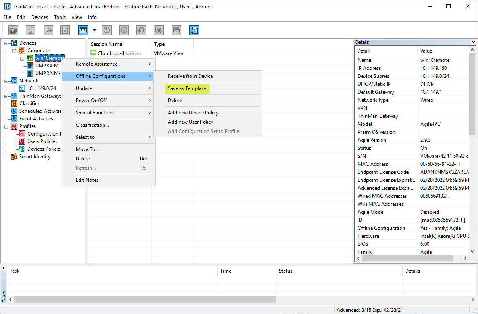This screenshot has height=314, width=478.
Task: Open the Remote Assistance submenu
Action: click(x=108, y=64)
